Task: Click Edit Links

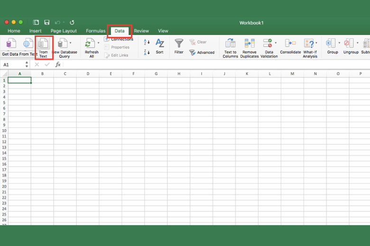Action: 116,55
